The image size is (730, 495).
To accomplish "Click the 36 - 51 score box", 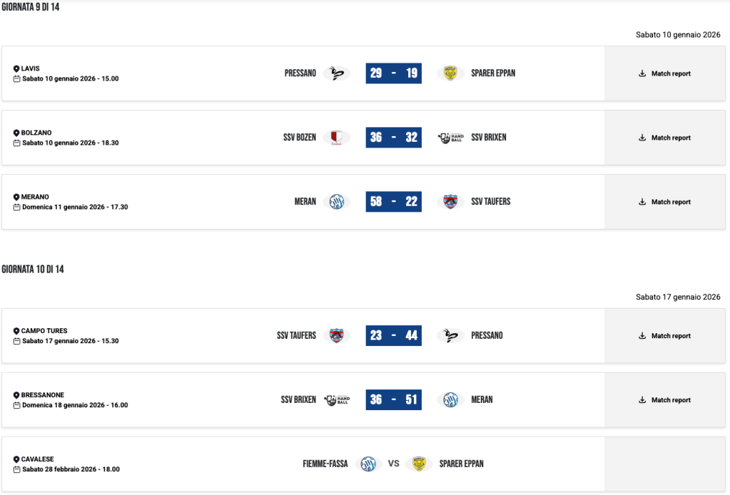I will pyautogui.click(x=393, y=400).
